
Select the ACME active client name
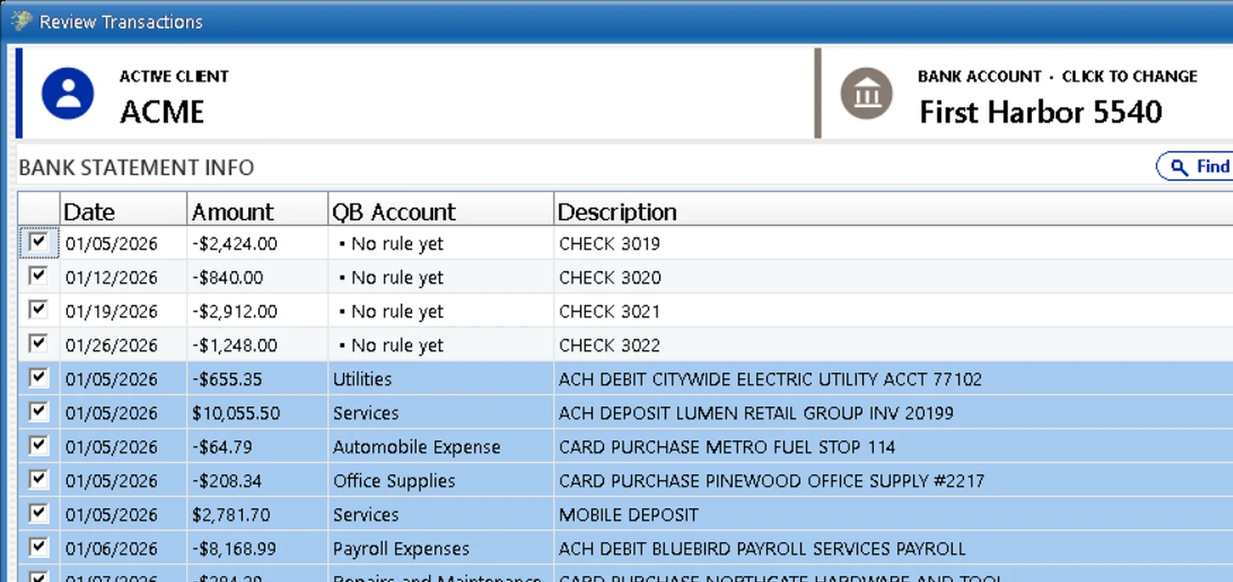coord(162,113)
